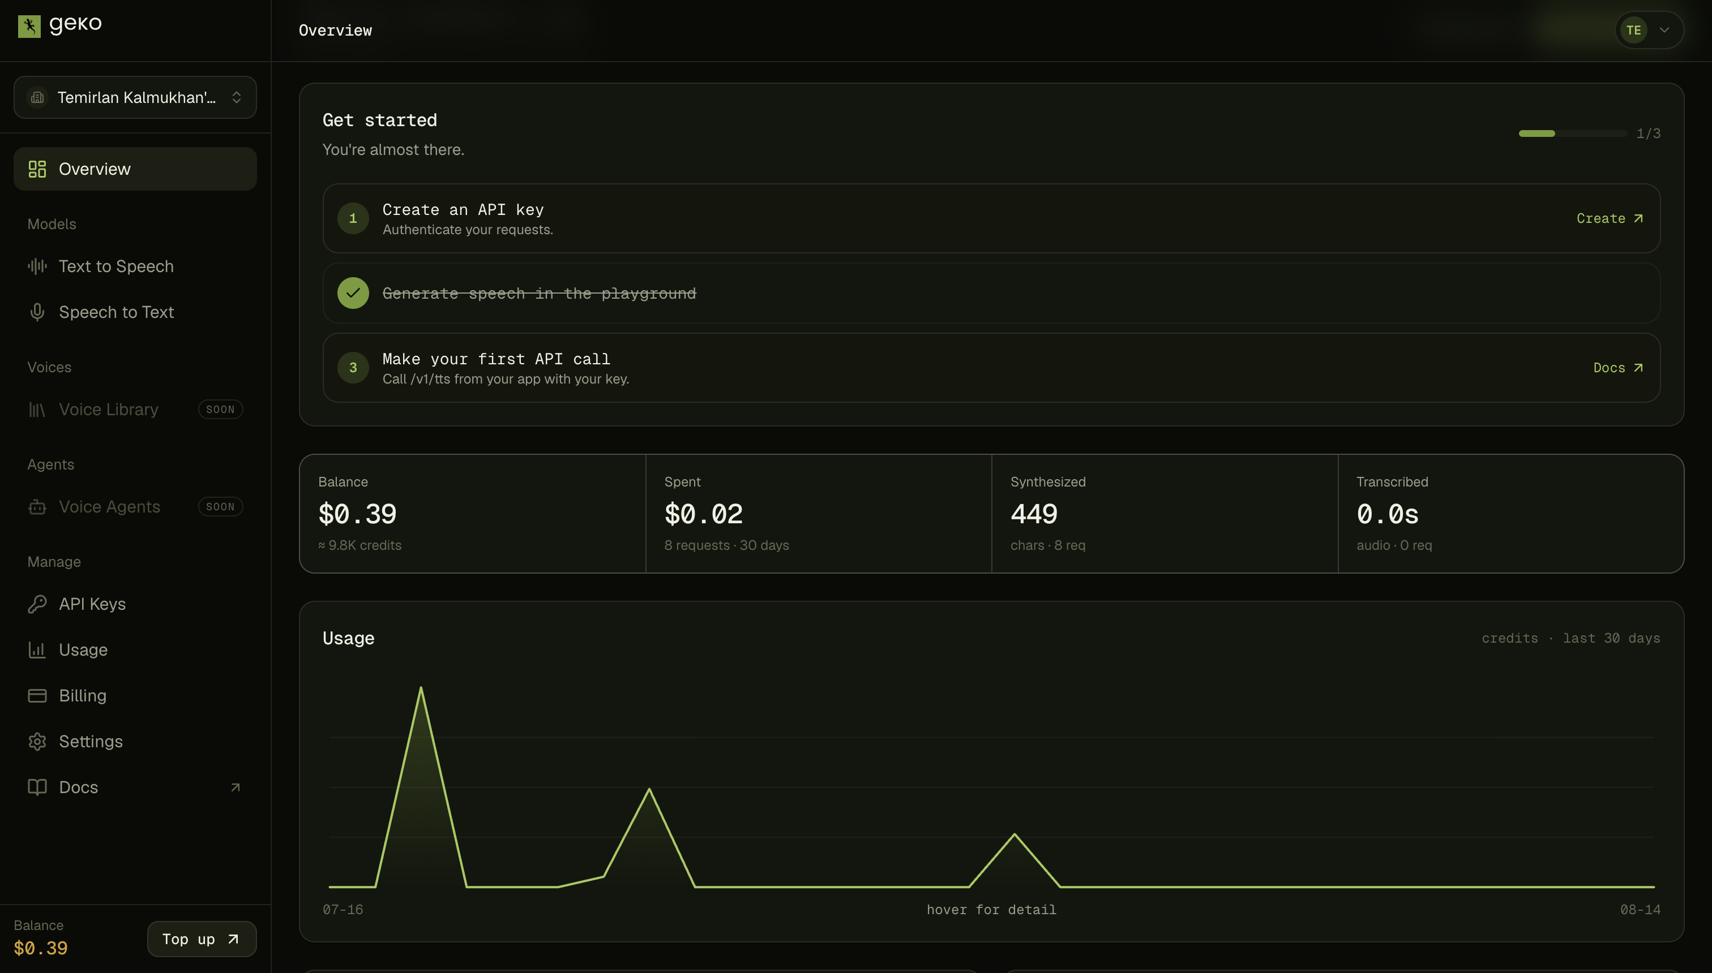Screen dimensions: 1712x973
Task: Click '8 requests · 30 days' text
Action: (726, 545)
